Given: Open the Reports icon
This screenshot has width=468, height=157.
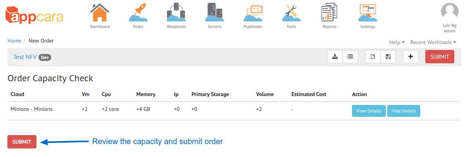Looking at the screenshot, I should [329, 12].
